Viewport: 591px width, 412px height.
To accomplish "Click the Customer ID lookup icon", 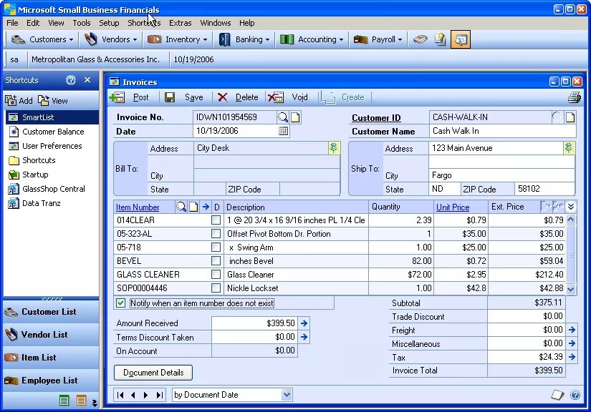I will point(557,117).
